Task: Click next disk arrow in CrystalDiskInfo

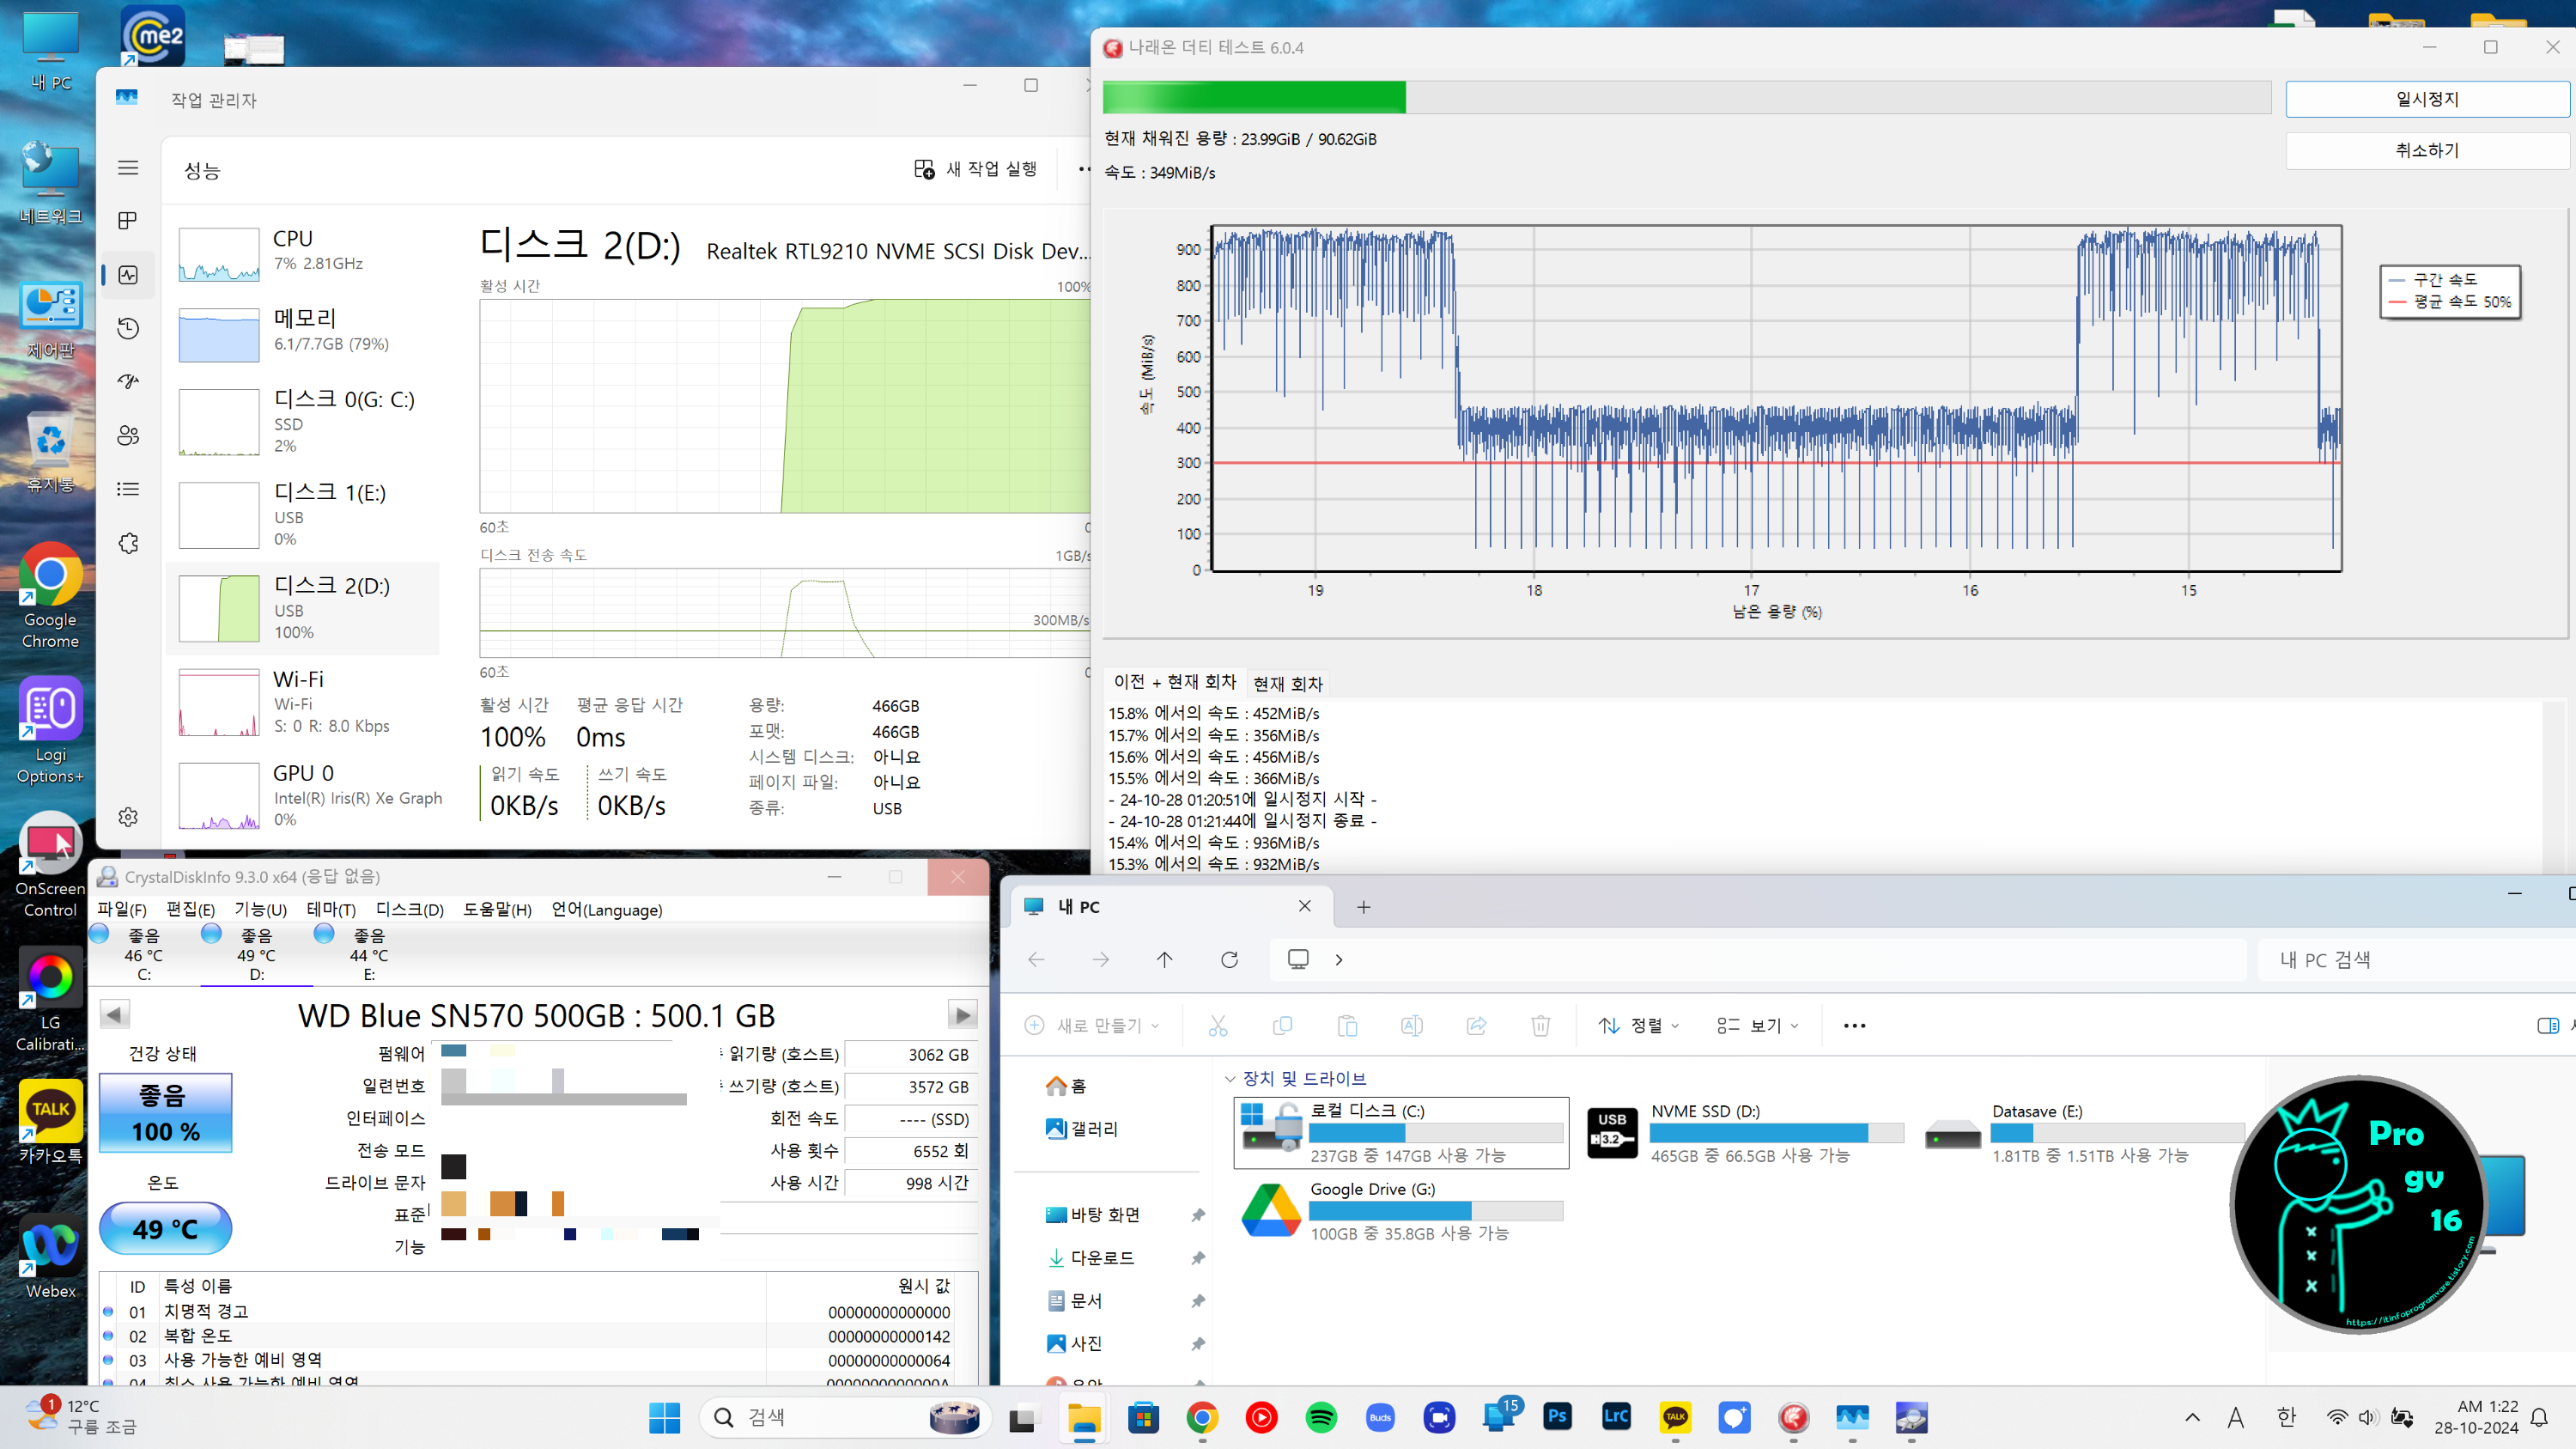Action: tap(962, 1015)
